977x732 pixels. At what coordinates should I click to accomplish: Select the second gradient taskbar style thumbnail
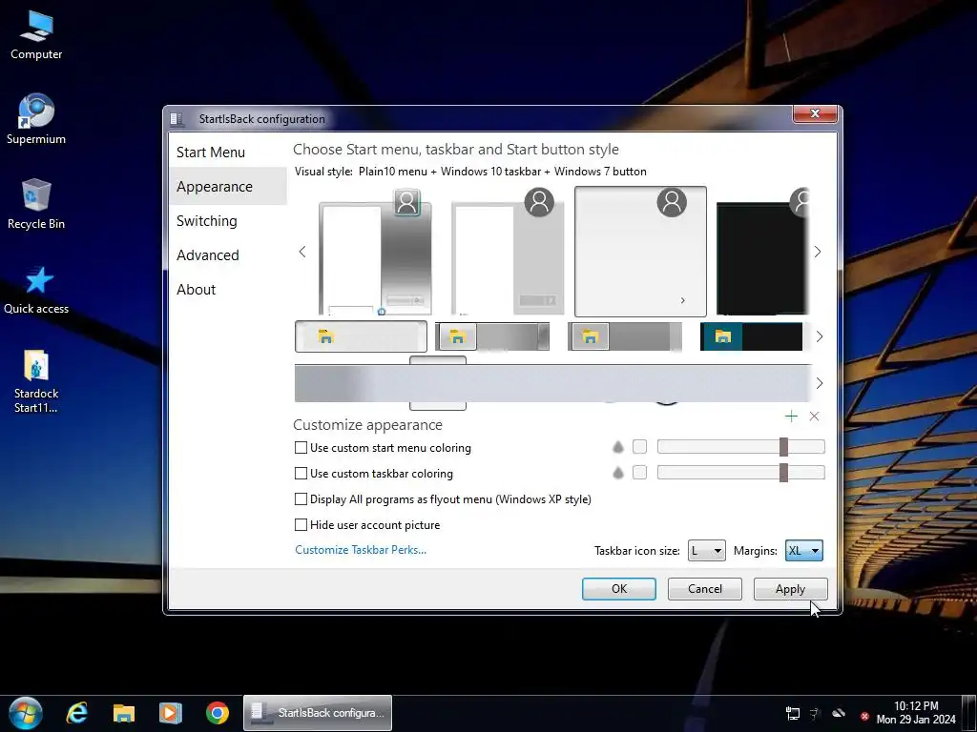[x=492, y=336]
